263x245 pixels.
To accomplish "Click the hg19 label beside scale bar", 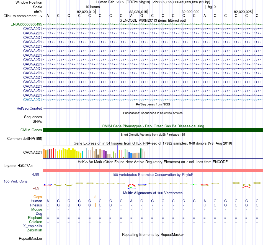I will 212,7.
